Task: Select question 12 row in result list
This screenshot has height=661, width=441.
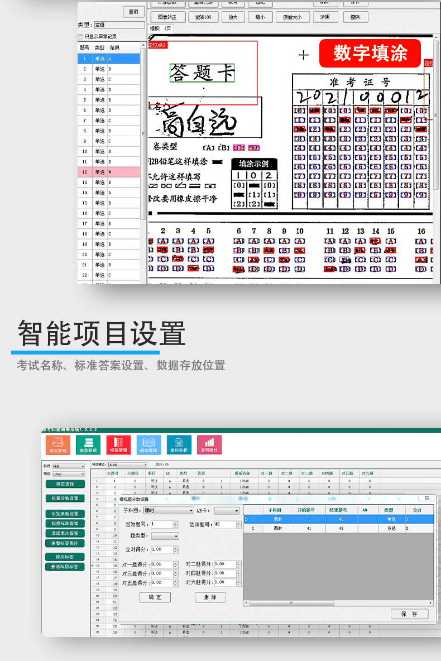Action: point(109,172)
